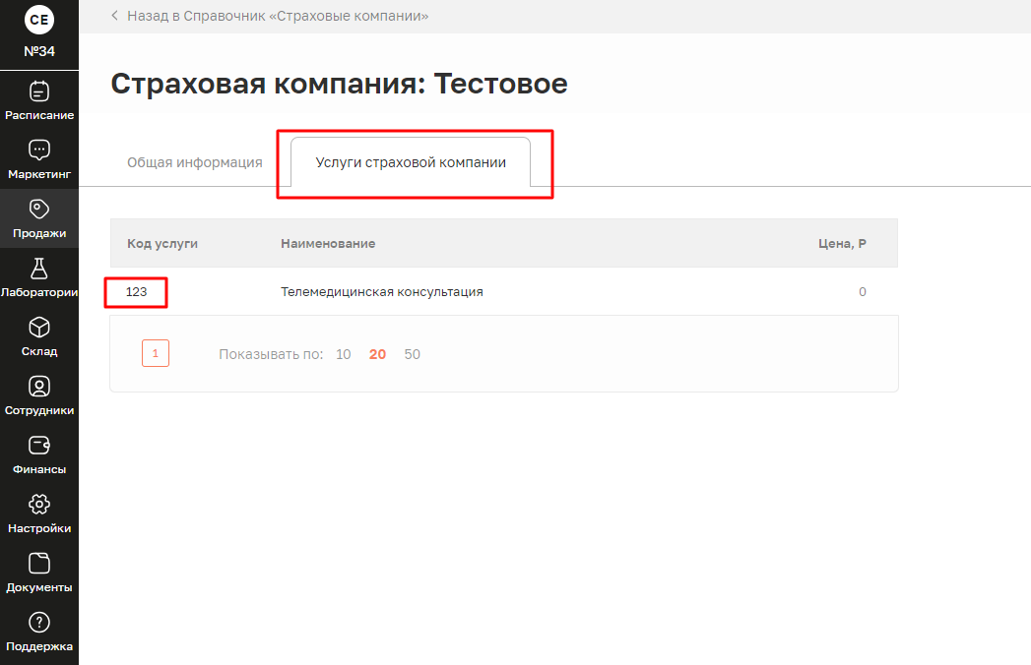
Task: Click the Страховая компания: Тестовое heading
Action: click(x=340, y=84)
